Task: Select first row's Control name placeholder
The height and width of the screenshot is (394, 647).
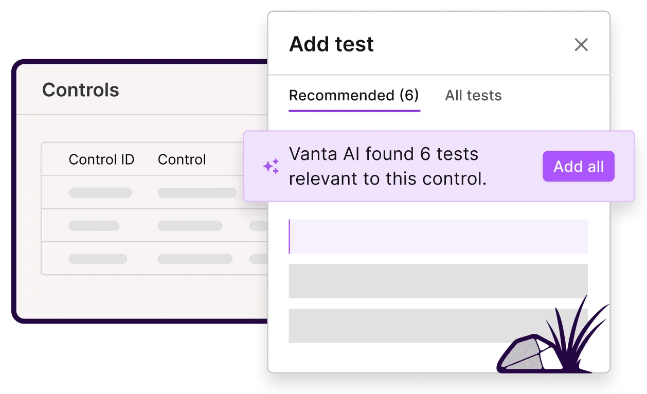Action: point(196,193)
